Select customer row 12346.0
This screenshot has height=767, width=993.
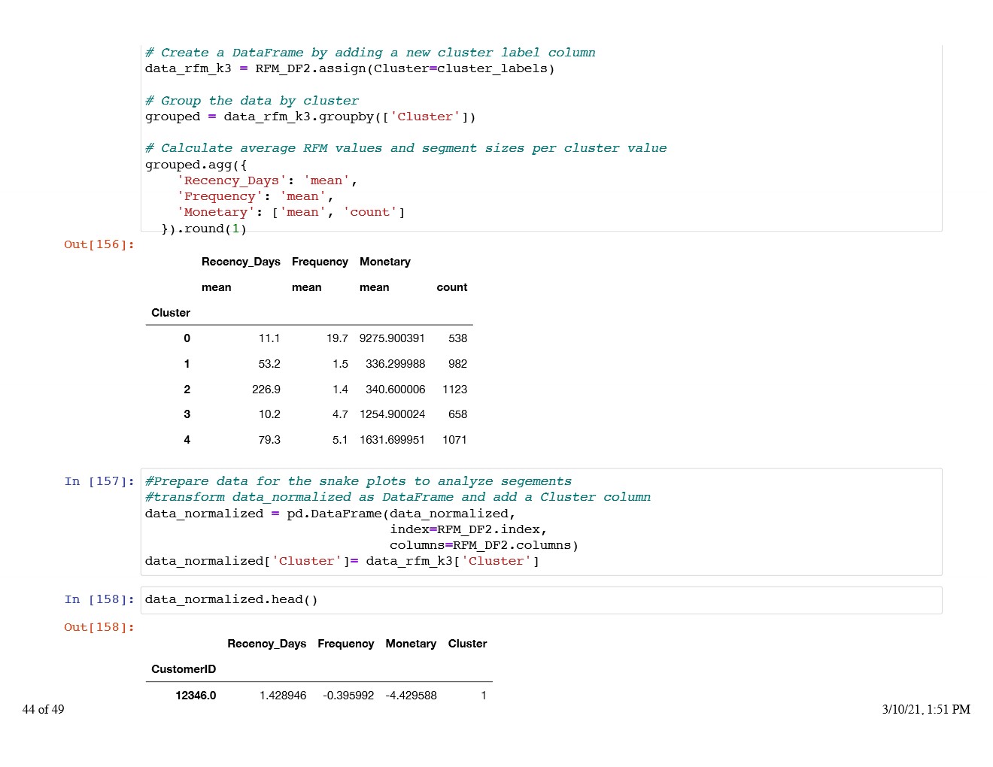click(196, 696)
